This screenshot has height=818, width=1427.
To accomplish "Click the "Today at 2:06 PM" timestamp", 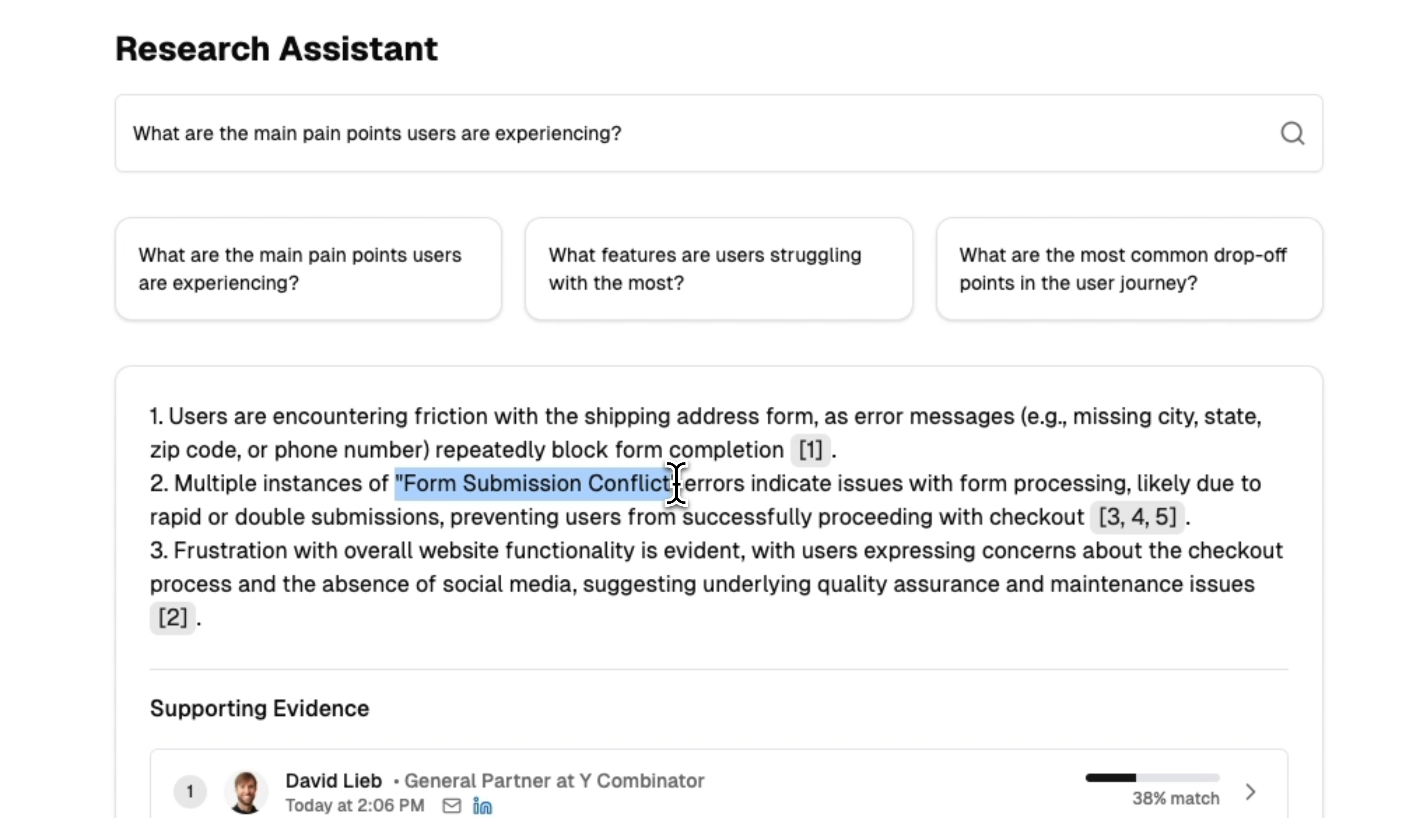I will click(x=355, y=806).
